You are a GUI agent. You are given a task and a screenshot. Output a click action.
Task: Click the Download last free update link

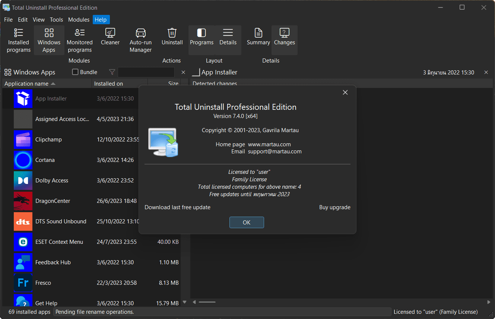[177, 207]
